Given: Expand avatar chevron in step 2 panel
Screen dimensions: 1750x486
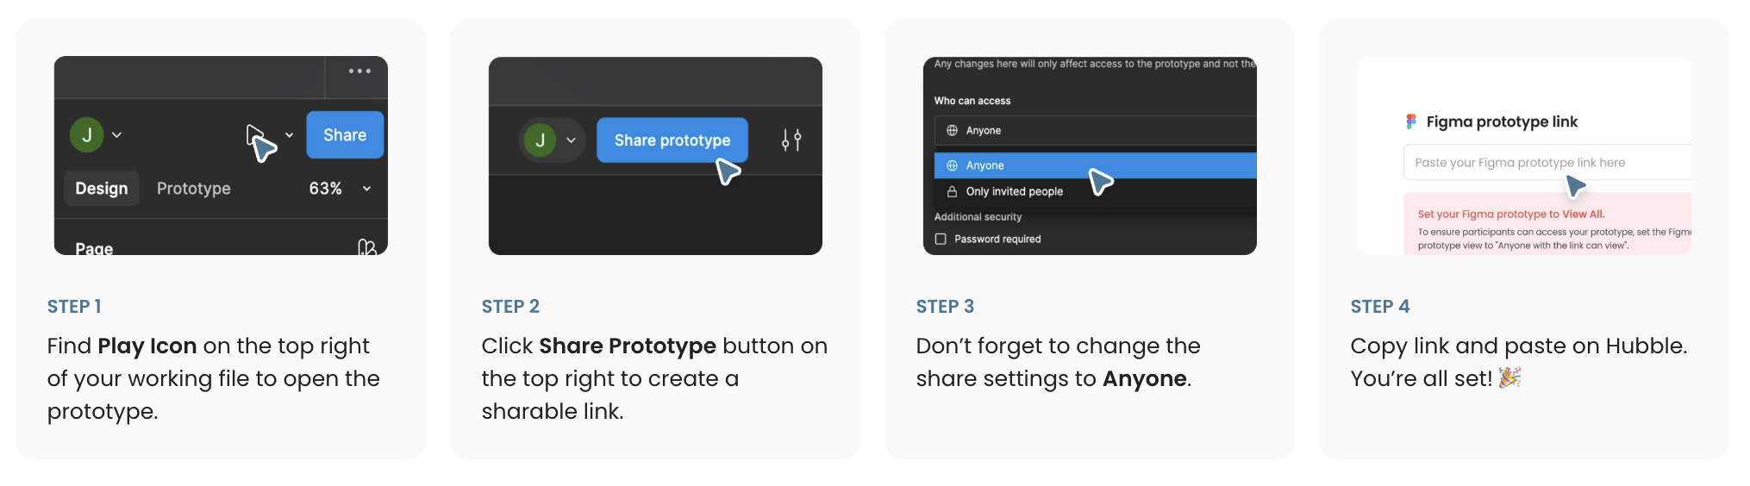Looking at the screenshot, I should [x=571, y=140].
